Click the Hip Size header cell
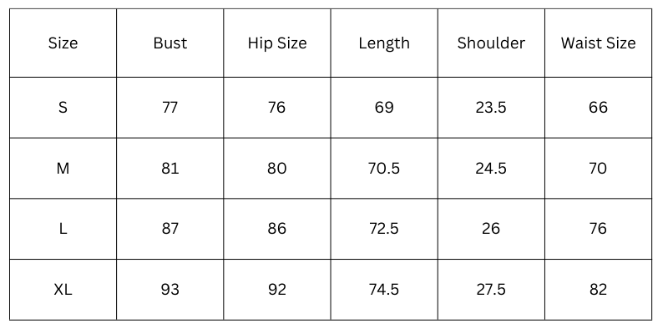This screenshot has height=334, width=668. [277, 43]
